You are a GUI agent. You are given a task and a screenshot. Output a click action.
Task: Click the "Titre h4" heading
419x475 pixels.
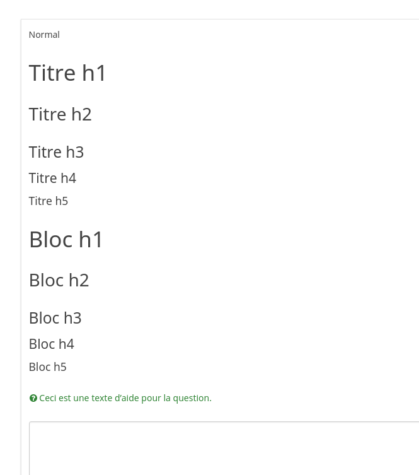pos(52,178)
